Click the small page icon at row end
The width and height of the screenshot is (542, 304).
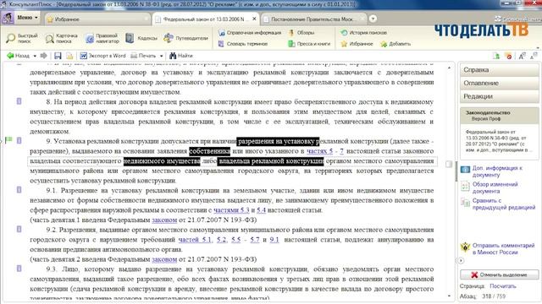449,164
